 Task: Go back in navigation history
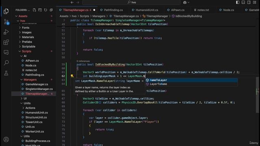click(x=72, y=2)
